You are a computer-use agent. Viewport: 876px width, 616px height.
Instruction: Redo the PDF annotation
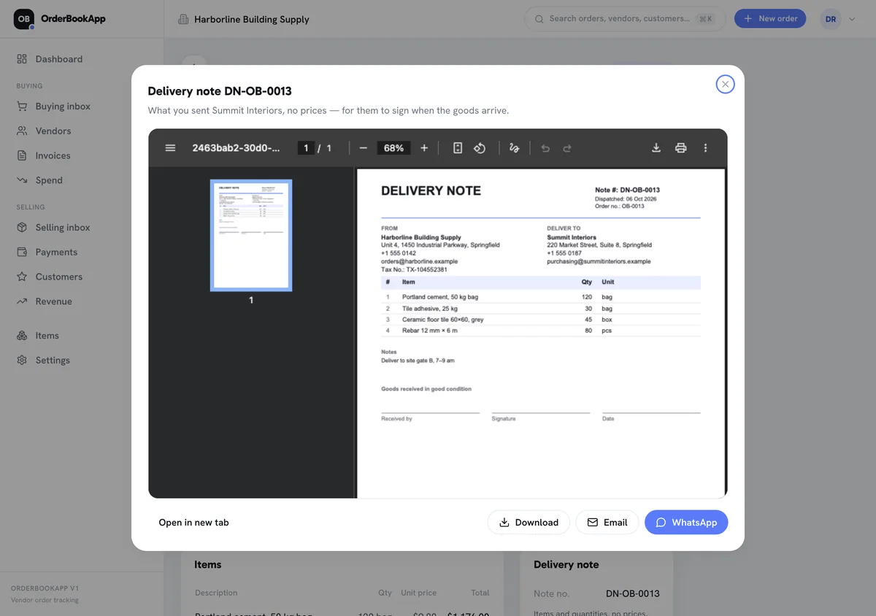(x=567, y=148)
